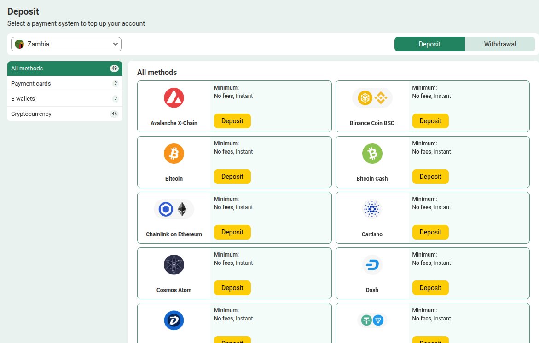
Task: Click the Chainlink on Ethereum name label
Action: point(174,234)
